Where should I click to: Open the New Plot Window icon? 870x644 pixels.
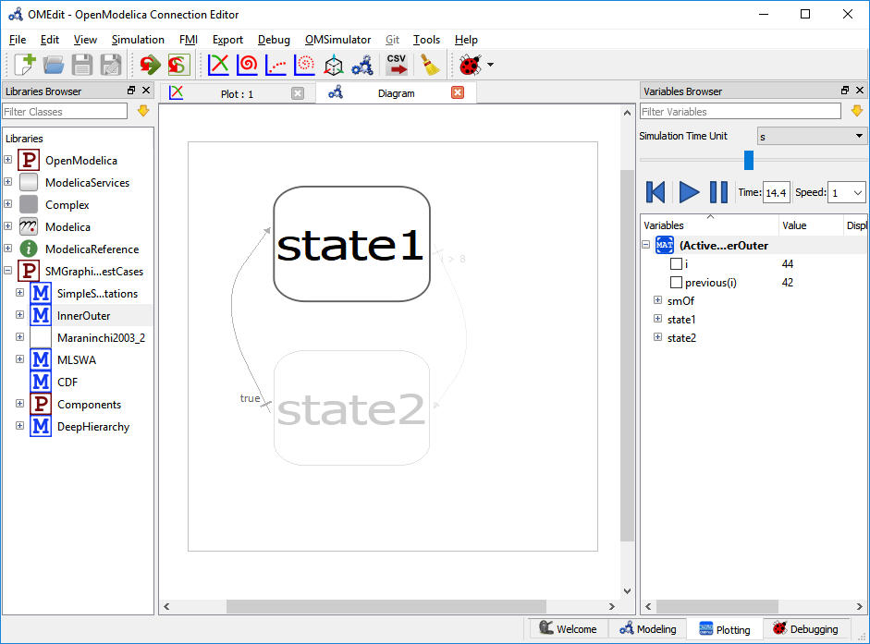point(218,65)
